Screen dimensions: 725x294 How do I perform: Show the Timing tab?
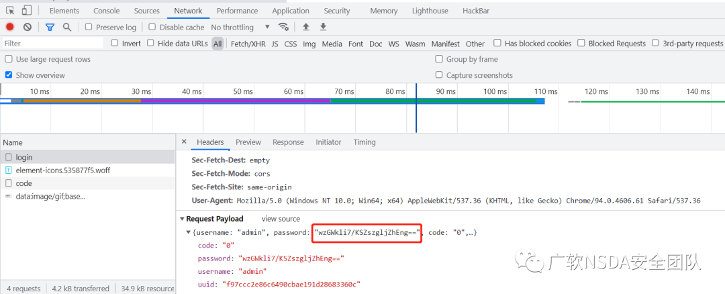[x=365, y=142]
